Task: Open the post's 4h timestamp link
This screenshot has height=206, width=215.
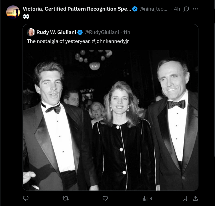Action: [177, 9]
